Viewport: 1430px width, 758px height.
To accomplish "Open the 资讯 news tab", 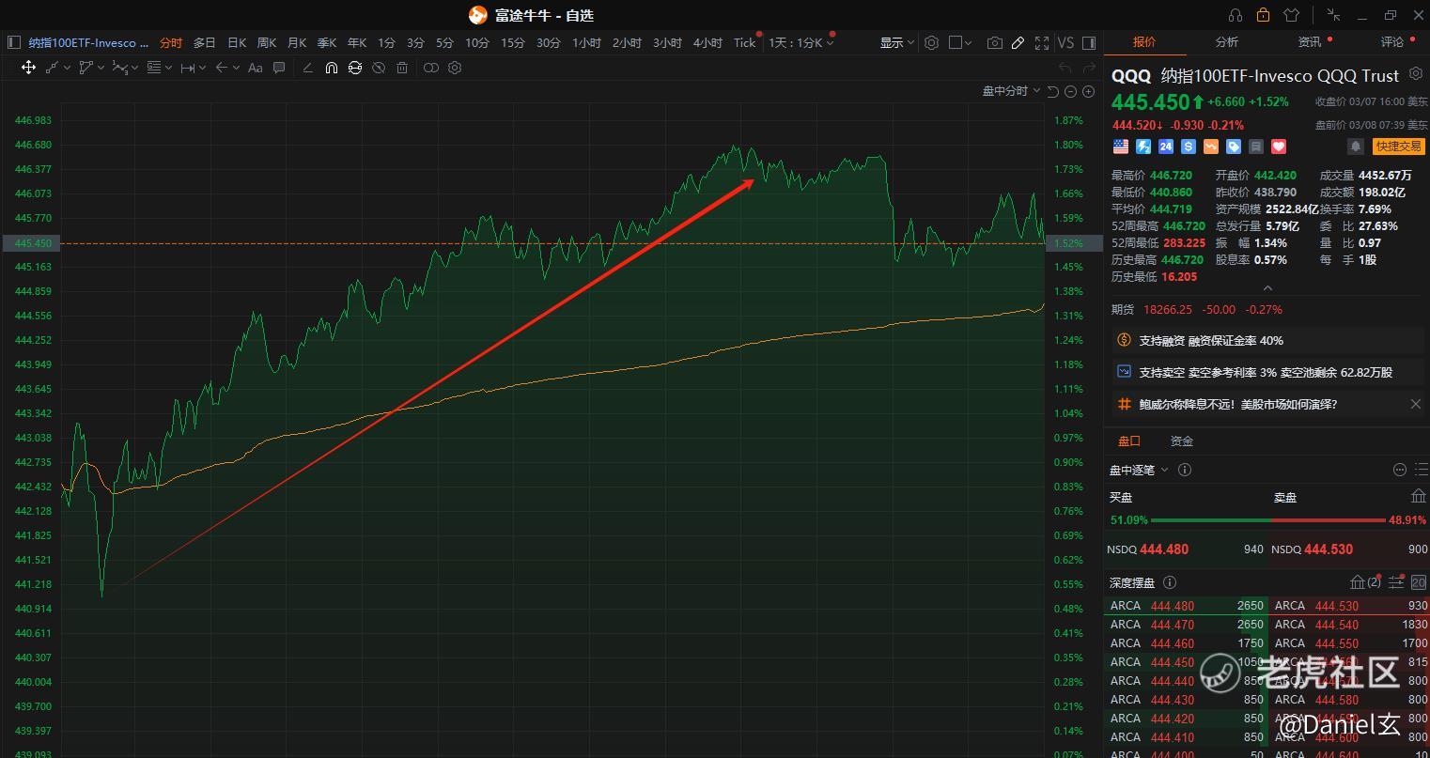I will click(x=1310, y=42).
